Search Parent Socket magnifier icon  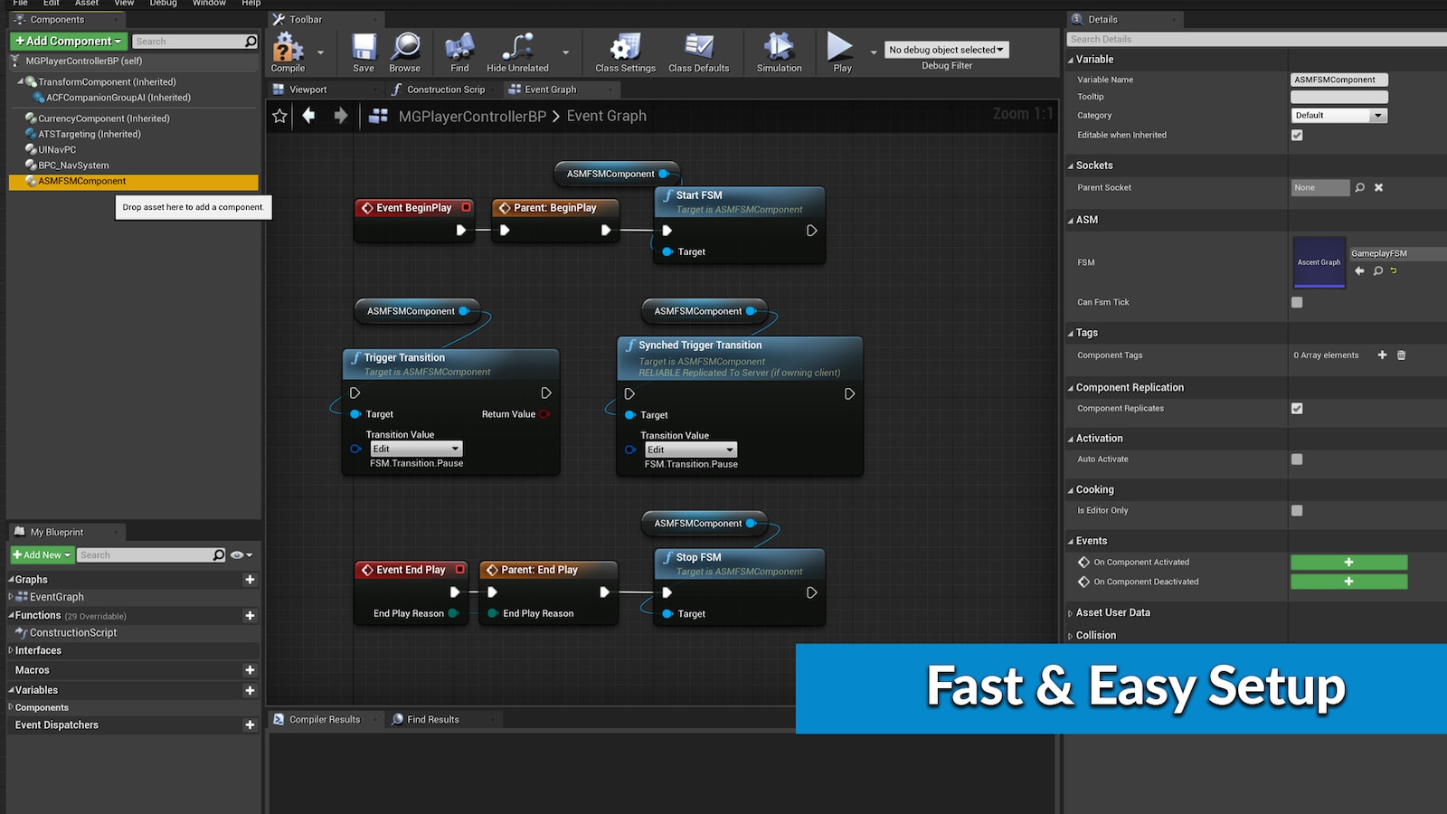point(1359,187)
